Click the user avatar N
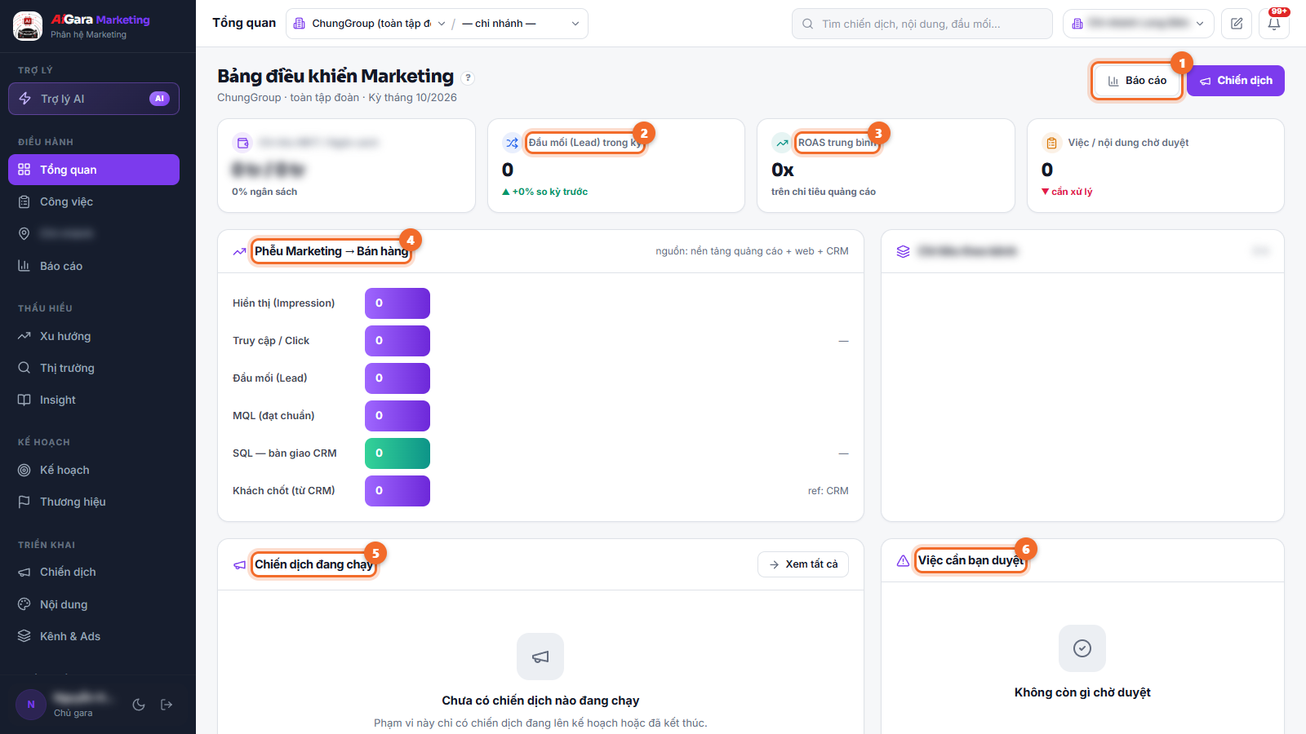Viewport: 1306px width, 734px height. click(31, 705)
